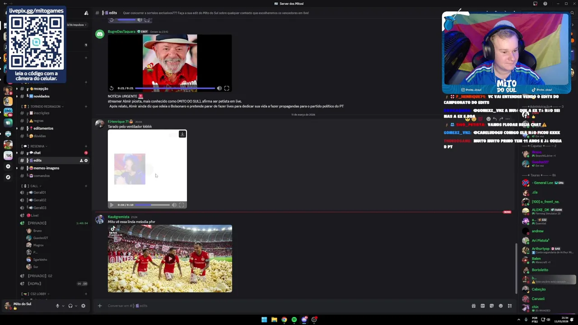This screenshot has width=578, height=325.
Task: Open Spotify from the Windows taskbar
Action: [x=294, y=320]
